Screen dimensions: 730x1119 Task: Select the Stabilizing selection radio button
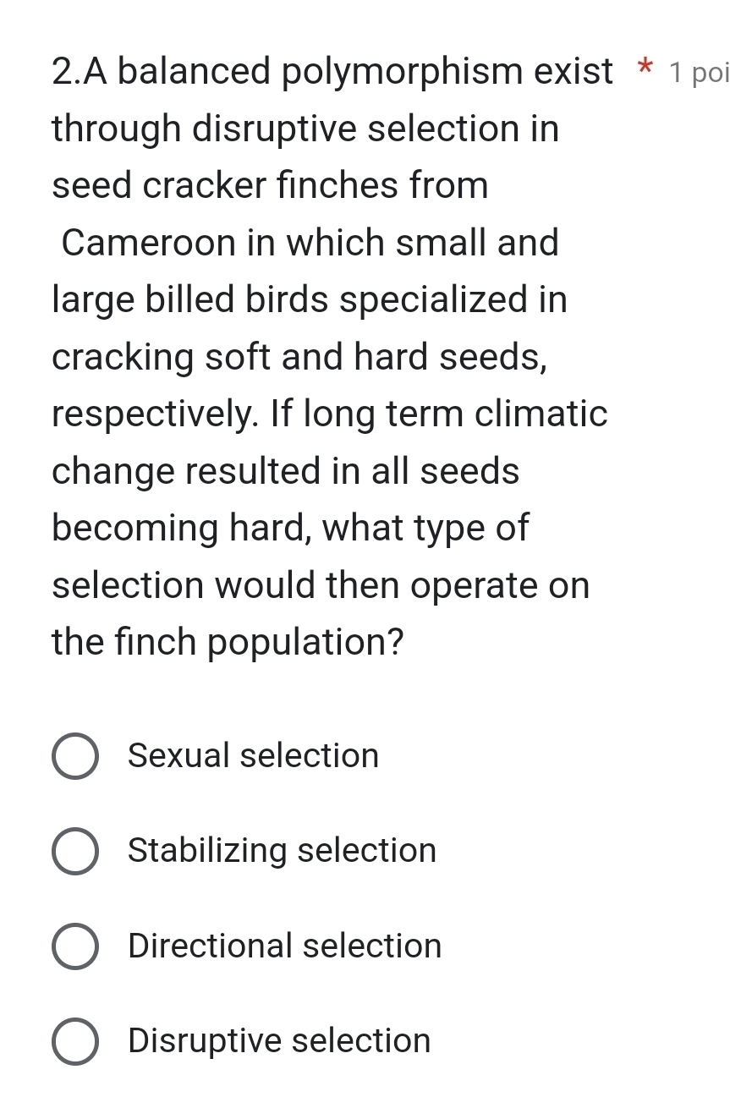coord(74,851)
